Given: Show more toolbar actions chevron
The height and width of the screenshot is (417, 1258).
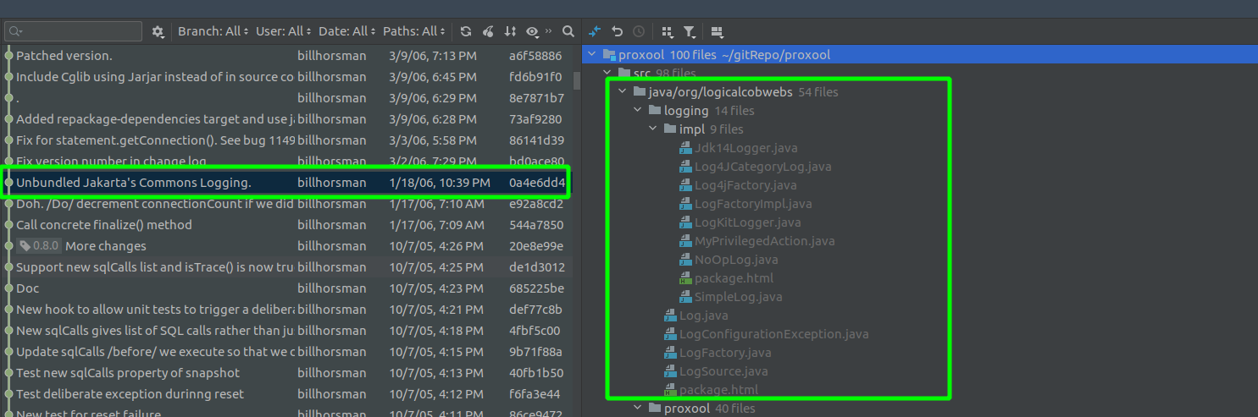Looking at the screenshot, I should tap(548, 31).
